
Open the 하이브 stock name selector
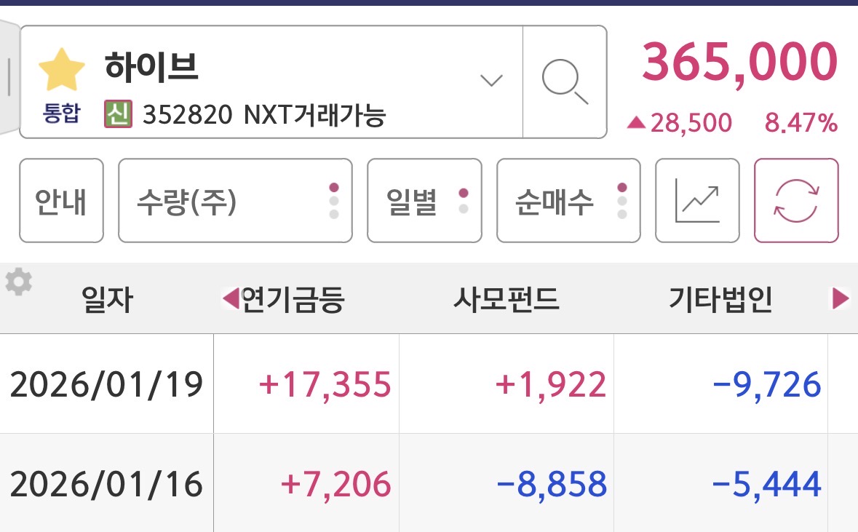151,67
